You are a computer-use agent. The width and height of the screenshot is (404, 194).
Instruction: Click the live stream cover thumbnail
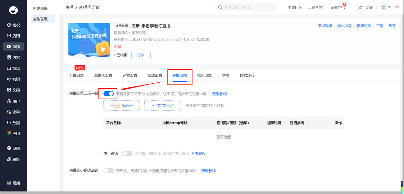(x=89, y=40)
